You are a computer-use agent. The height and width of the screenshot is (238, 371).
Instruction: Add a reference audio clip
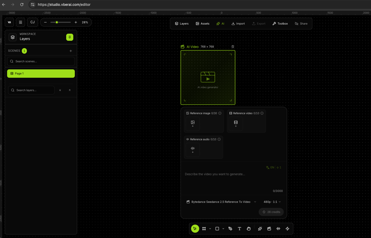(x=193, y=150)
